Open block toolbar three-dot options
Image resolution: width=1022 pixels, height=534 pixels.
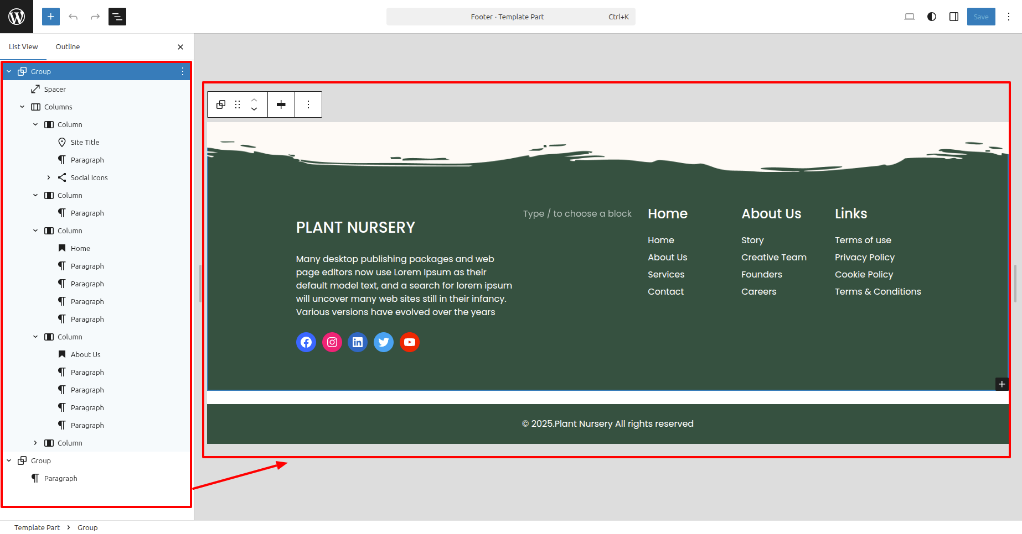pyautogui.click(x=308, y=104)
